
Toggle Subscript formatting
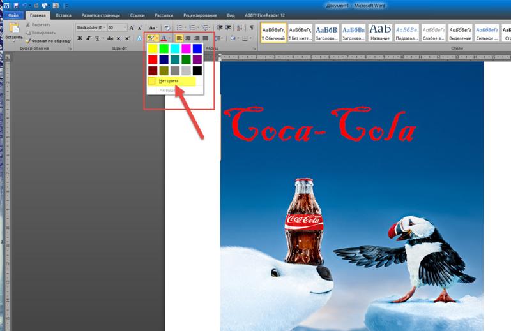pos(119,38)
